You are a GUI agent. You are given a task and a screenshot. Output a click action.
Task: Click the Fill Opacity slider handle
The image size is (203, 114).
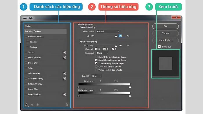(x=116, y=46)
